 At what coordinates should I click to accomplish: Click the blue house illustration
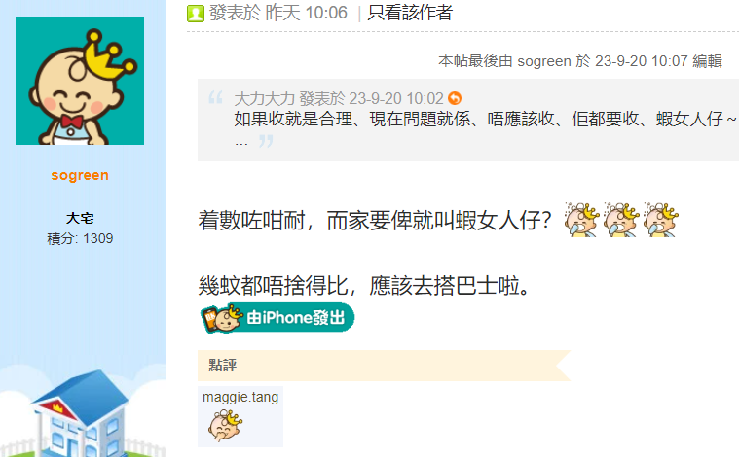(80, 413)
